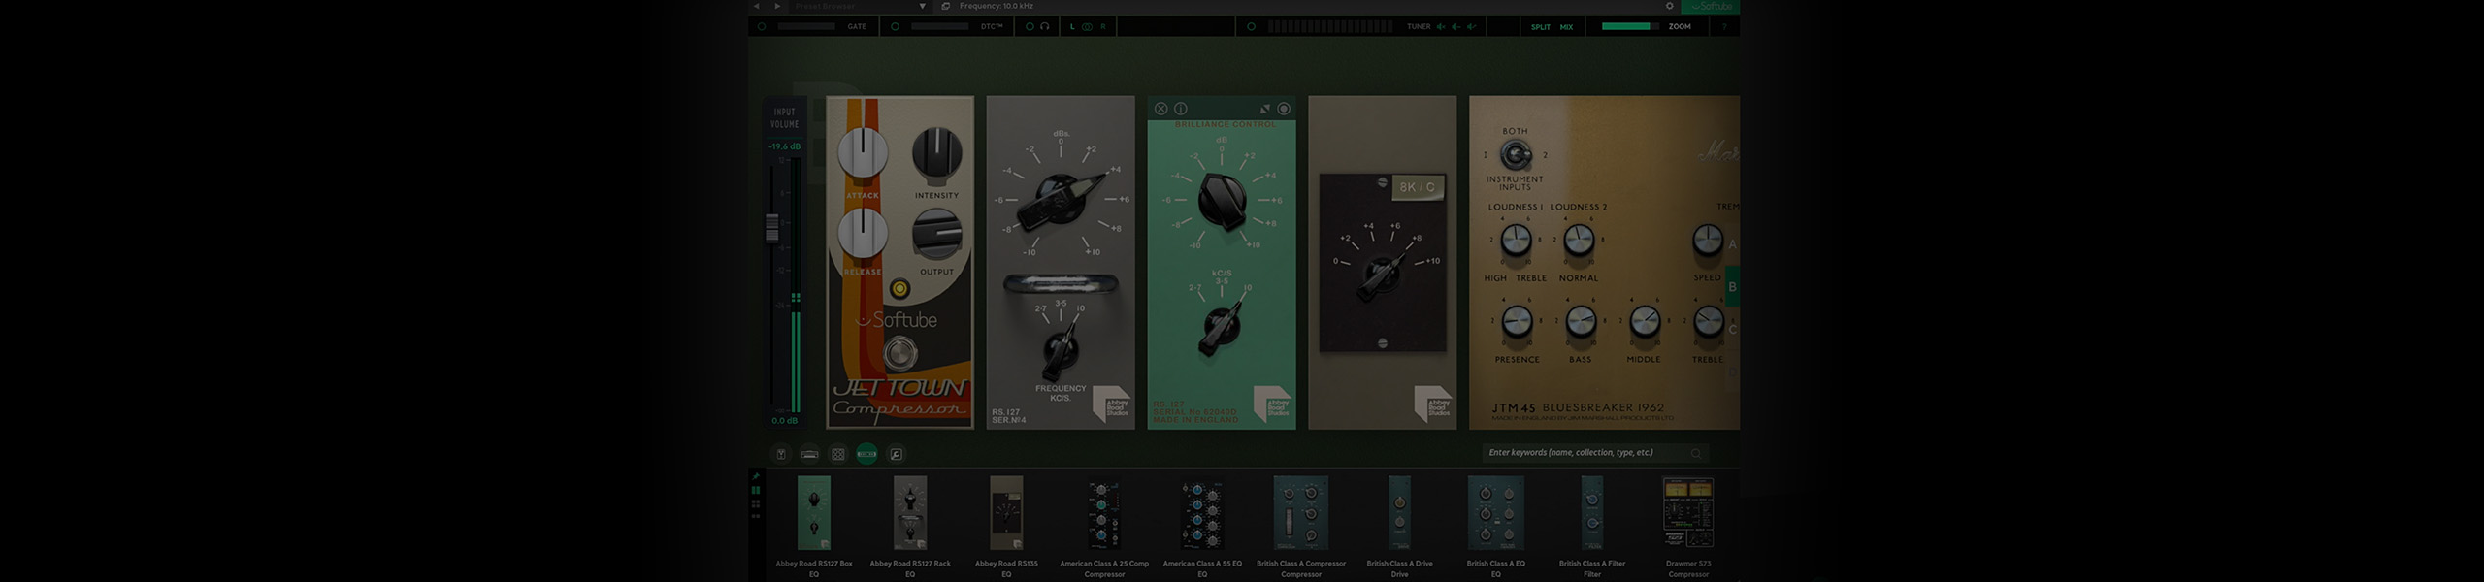Click the headphones monitor icon
Screen dimensions: 2484x582
point(1045,27)
